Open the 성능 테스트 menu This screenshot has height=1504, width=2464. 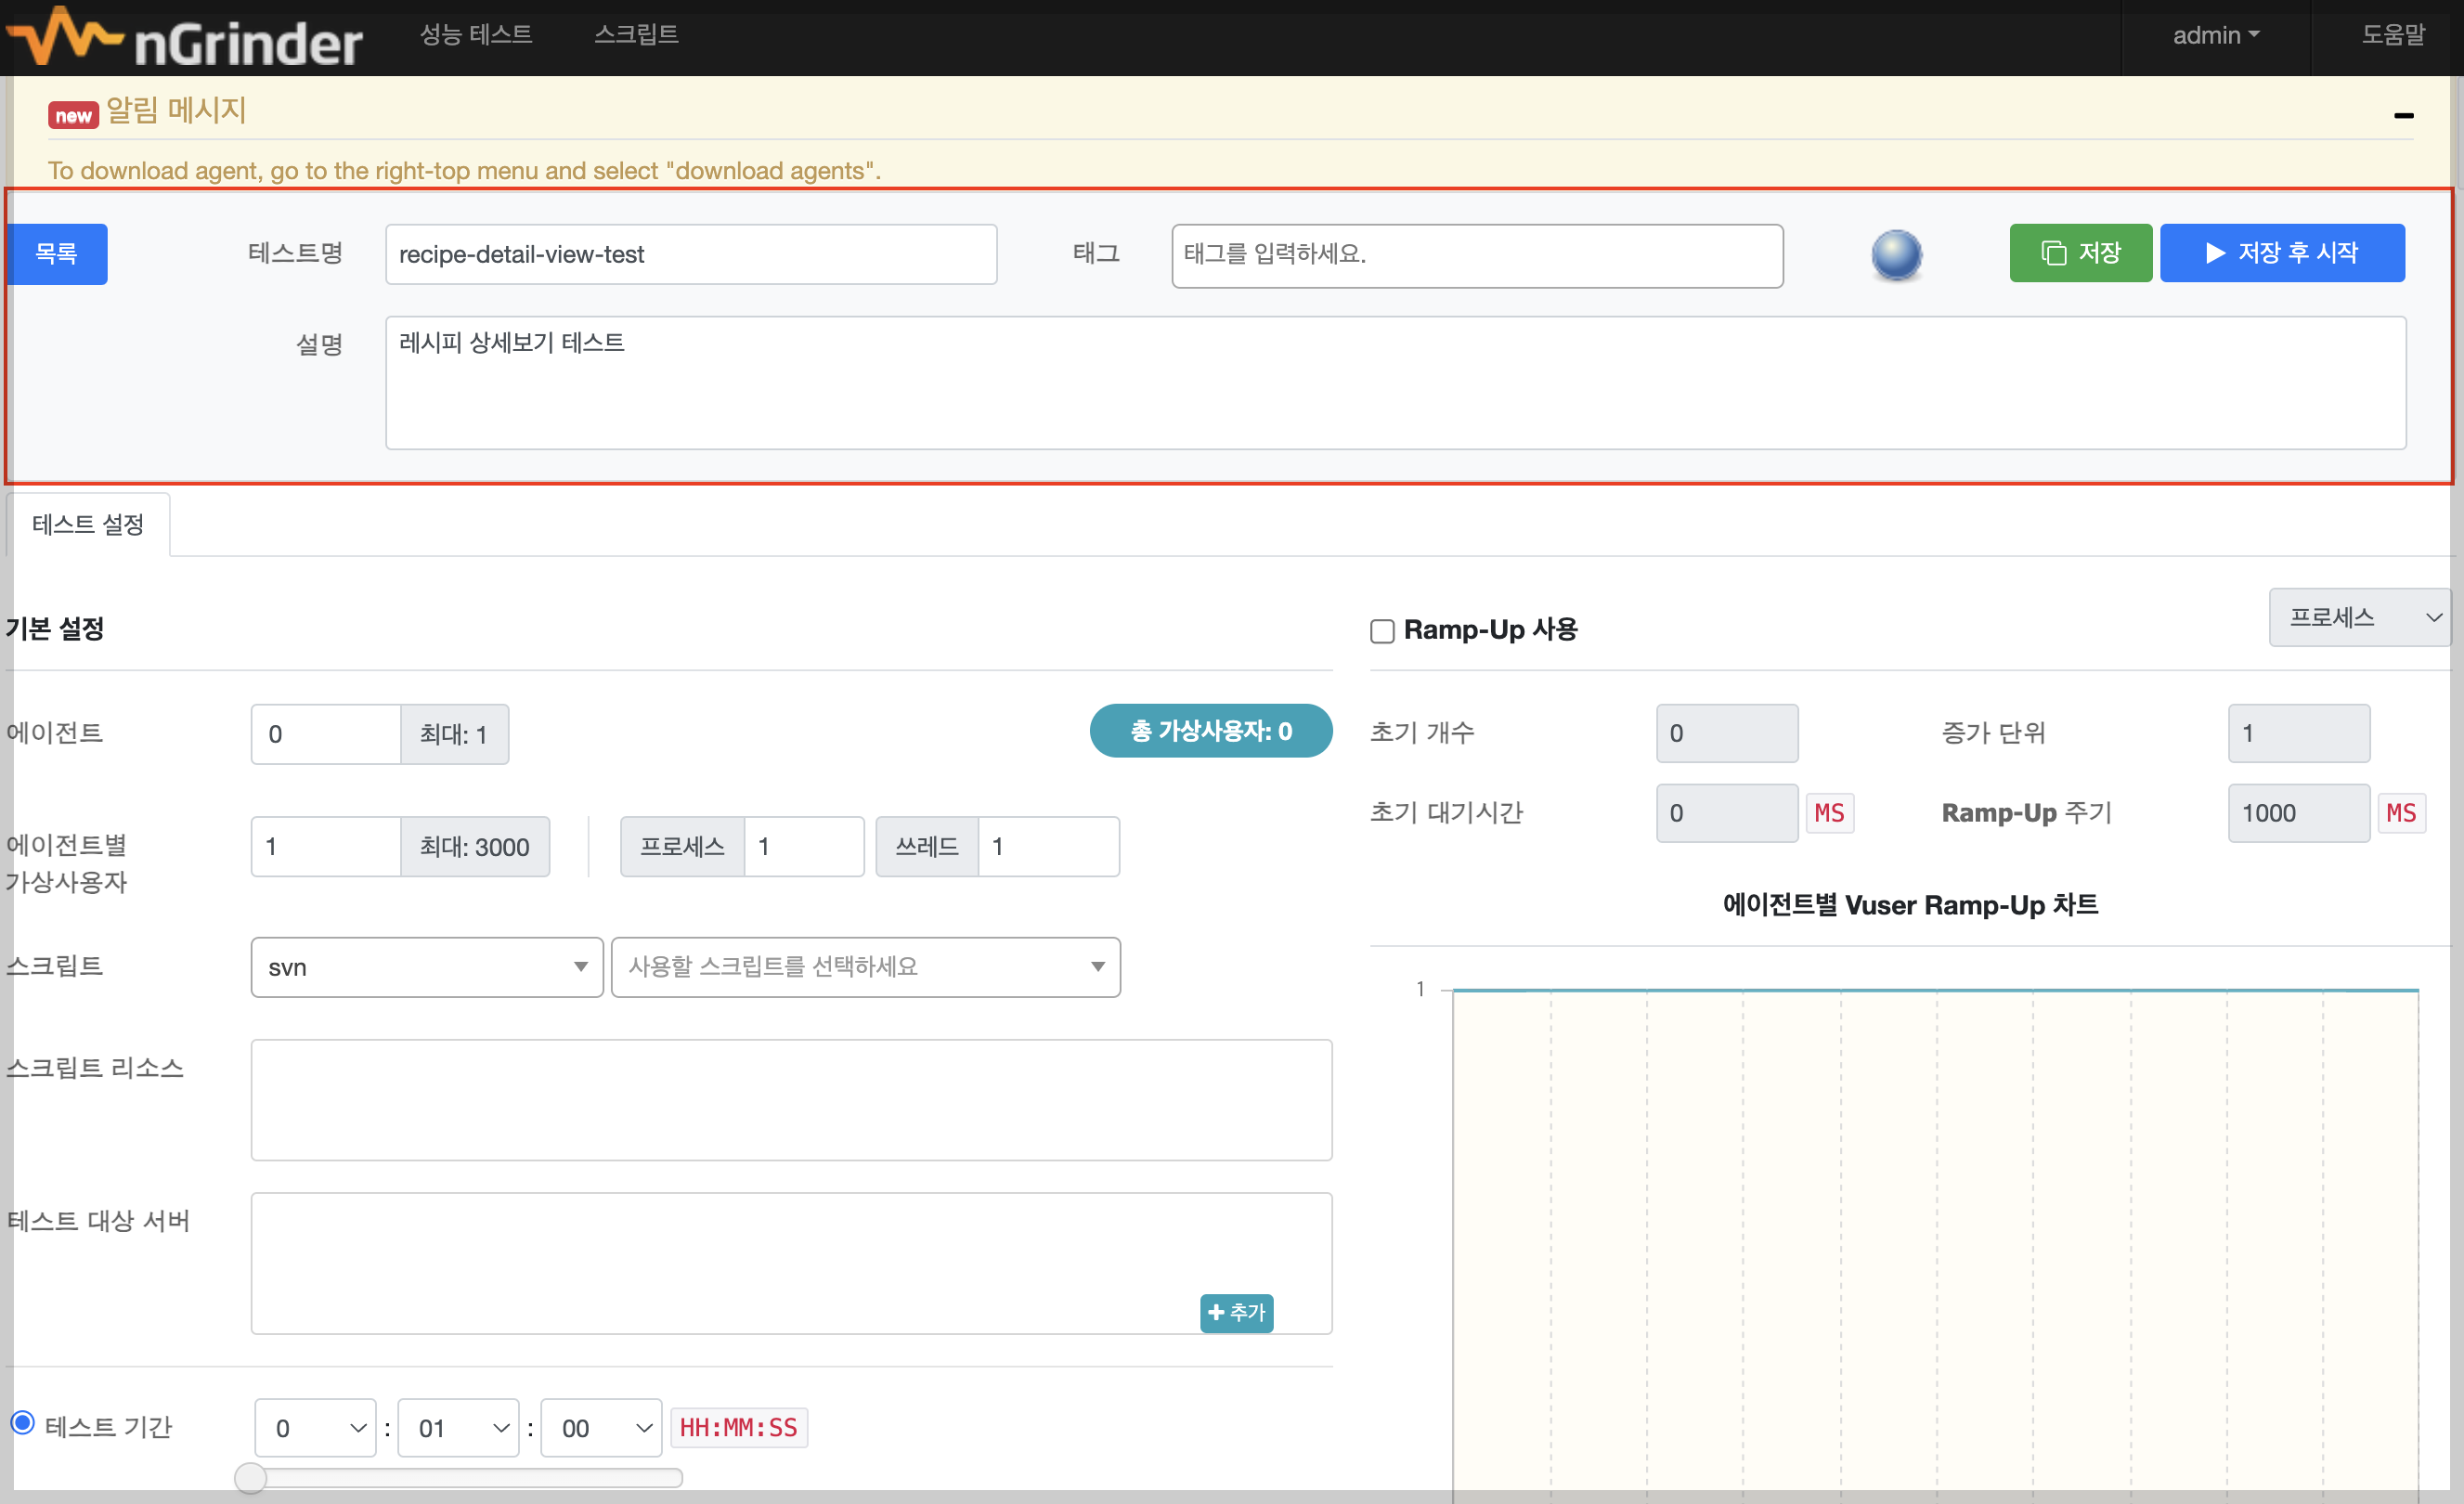476,35
